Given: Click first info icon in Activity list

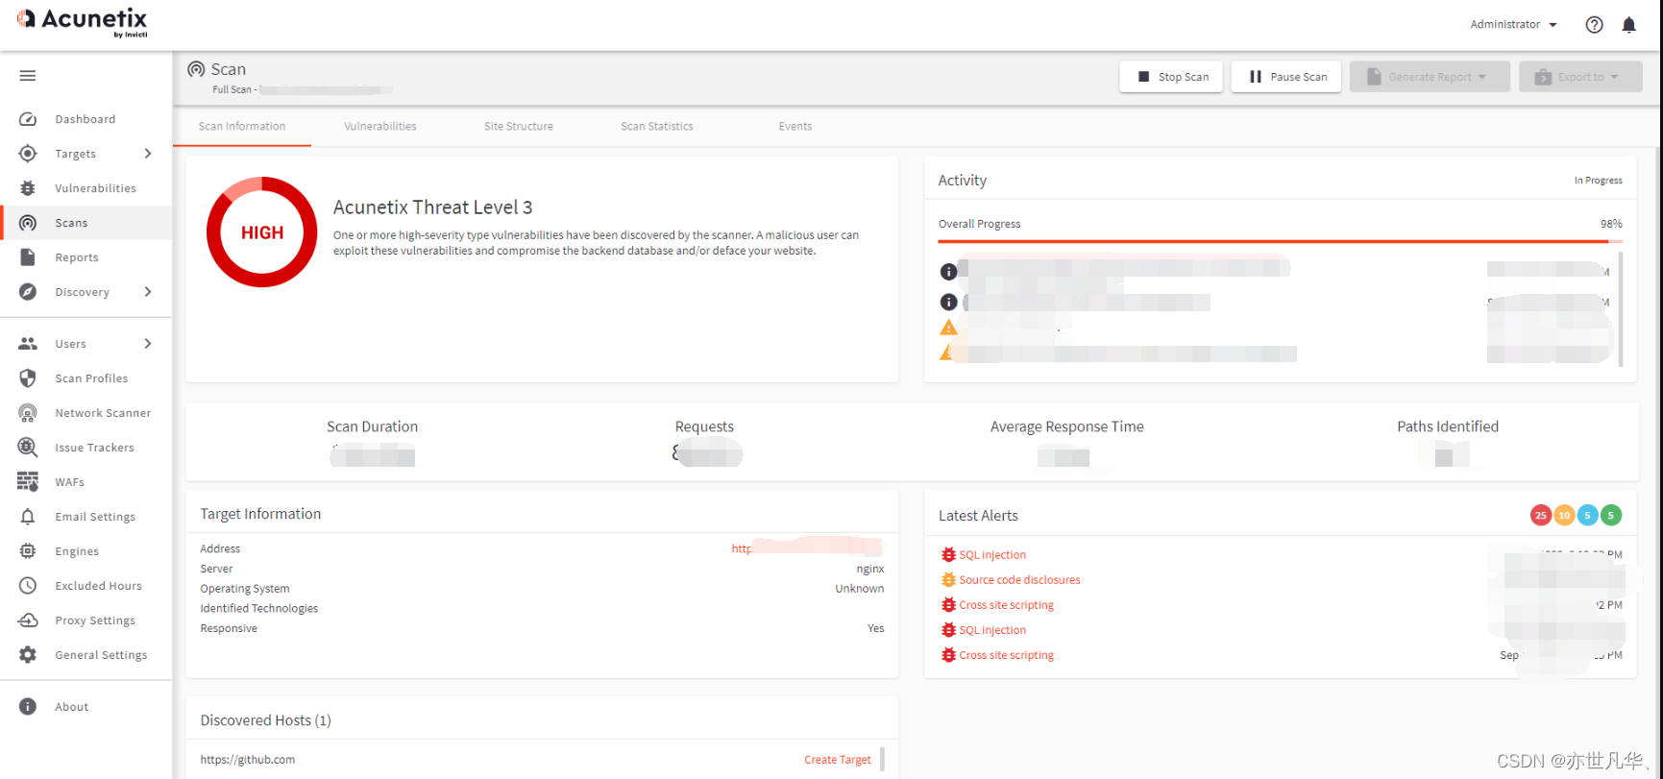Looking at the screenshot, I should pos(948,272).
